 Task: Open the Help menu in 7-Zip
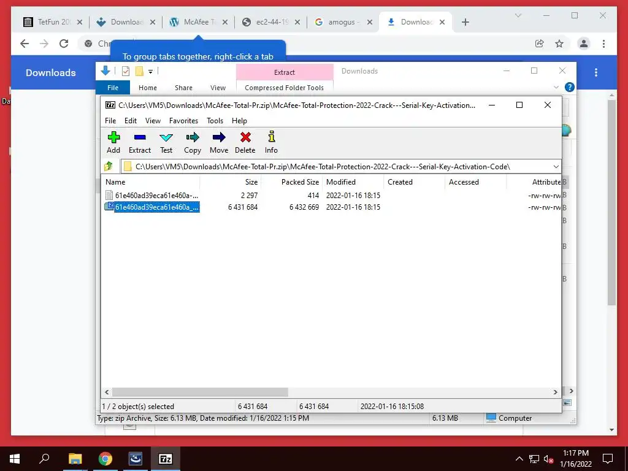coord(239,121)
